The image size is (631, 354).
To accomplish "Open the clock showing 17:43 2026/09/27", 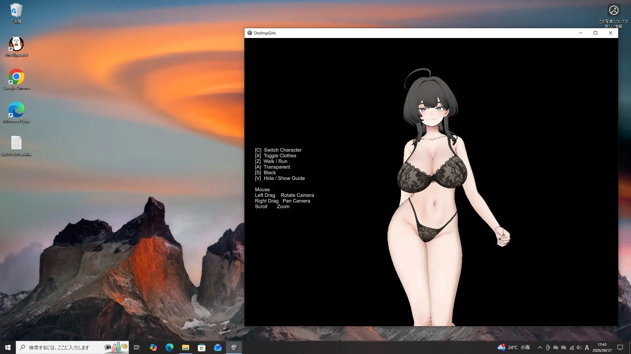I will click(602, 347).
